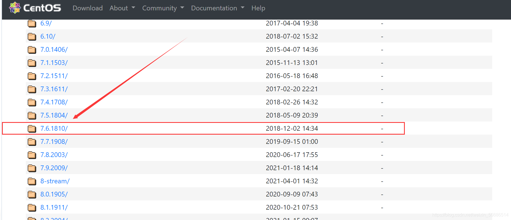Open the 7.3.1611/ directory link
The width and height of the screenshot is (511, 220).
click(54, 89)
